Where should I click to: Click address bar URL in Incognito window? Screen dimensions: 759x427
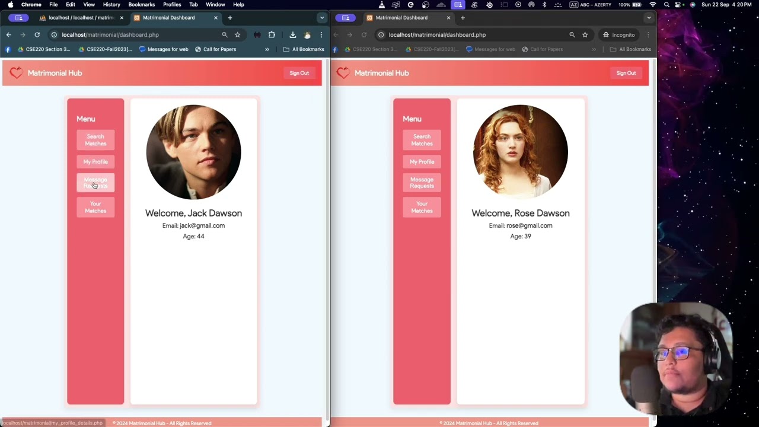click(437, 35)
